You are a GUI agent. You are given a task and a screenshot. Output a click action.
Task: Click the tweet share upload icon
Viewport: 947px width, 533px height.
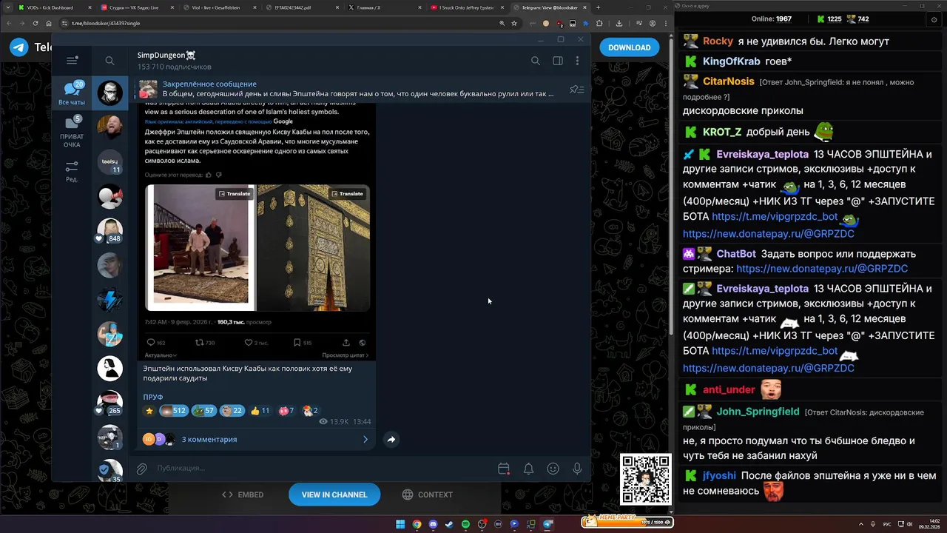pyautogui.click(x=346, y=343)
